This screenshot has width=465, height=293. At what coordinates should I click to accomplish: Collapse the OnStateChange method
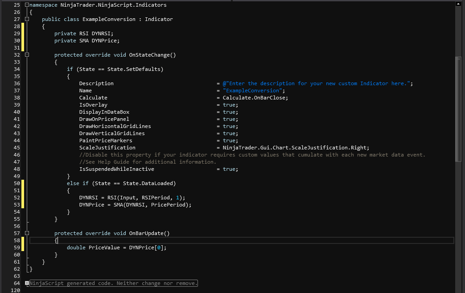27,55
